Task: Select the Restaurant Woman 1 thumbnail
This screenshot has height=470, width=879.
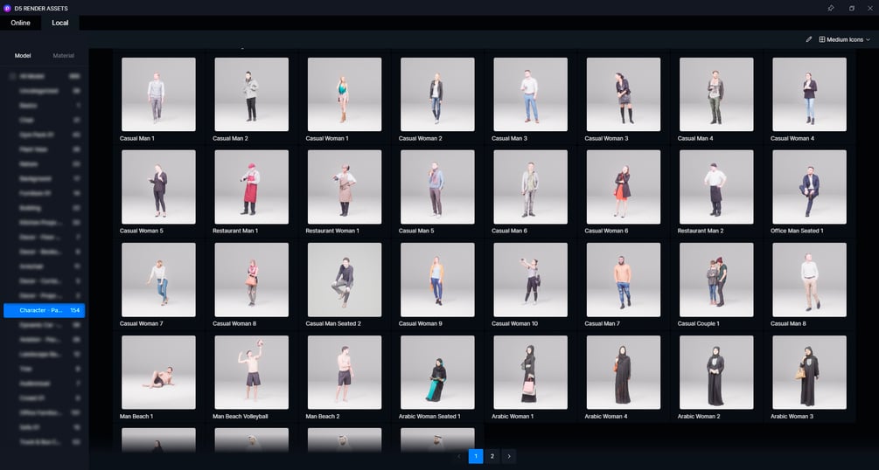Action: [345, 187]
